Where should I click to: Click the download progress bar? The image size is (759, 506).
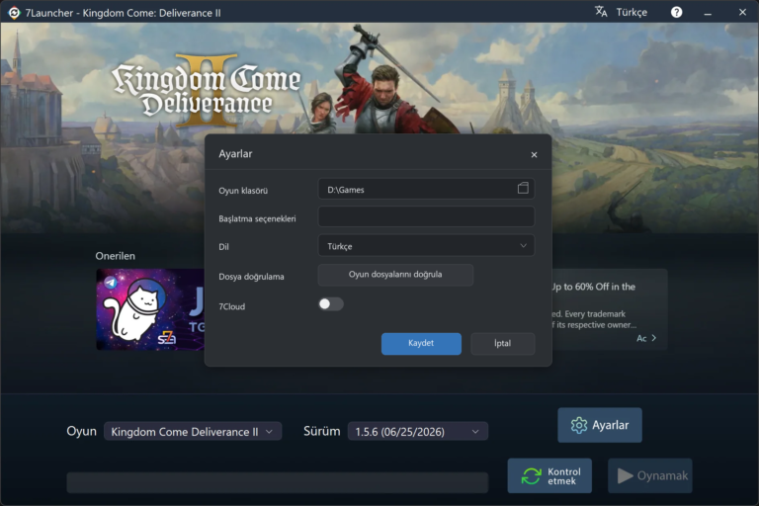pos(278,482)
